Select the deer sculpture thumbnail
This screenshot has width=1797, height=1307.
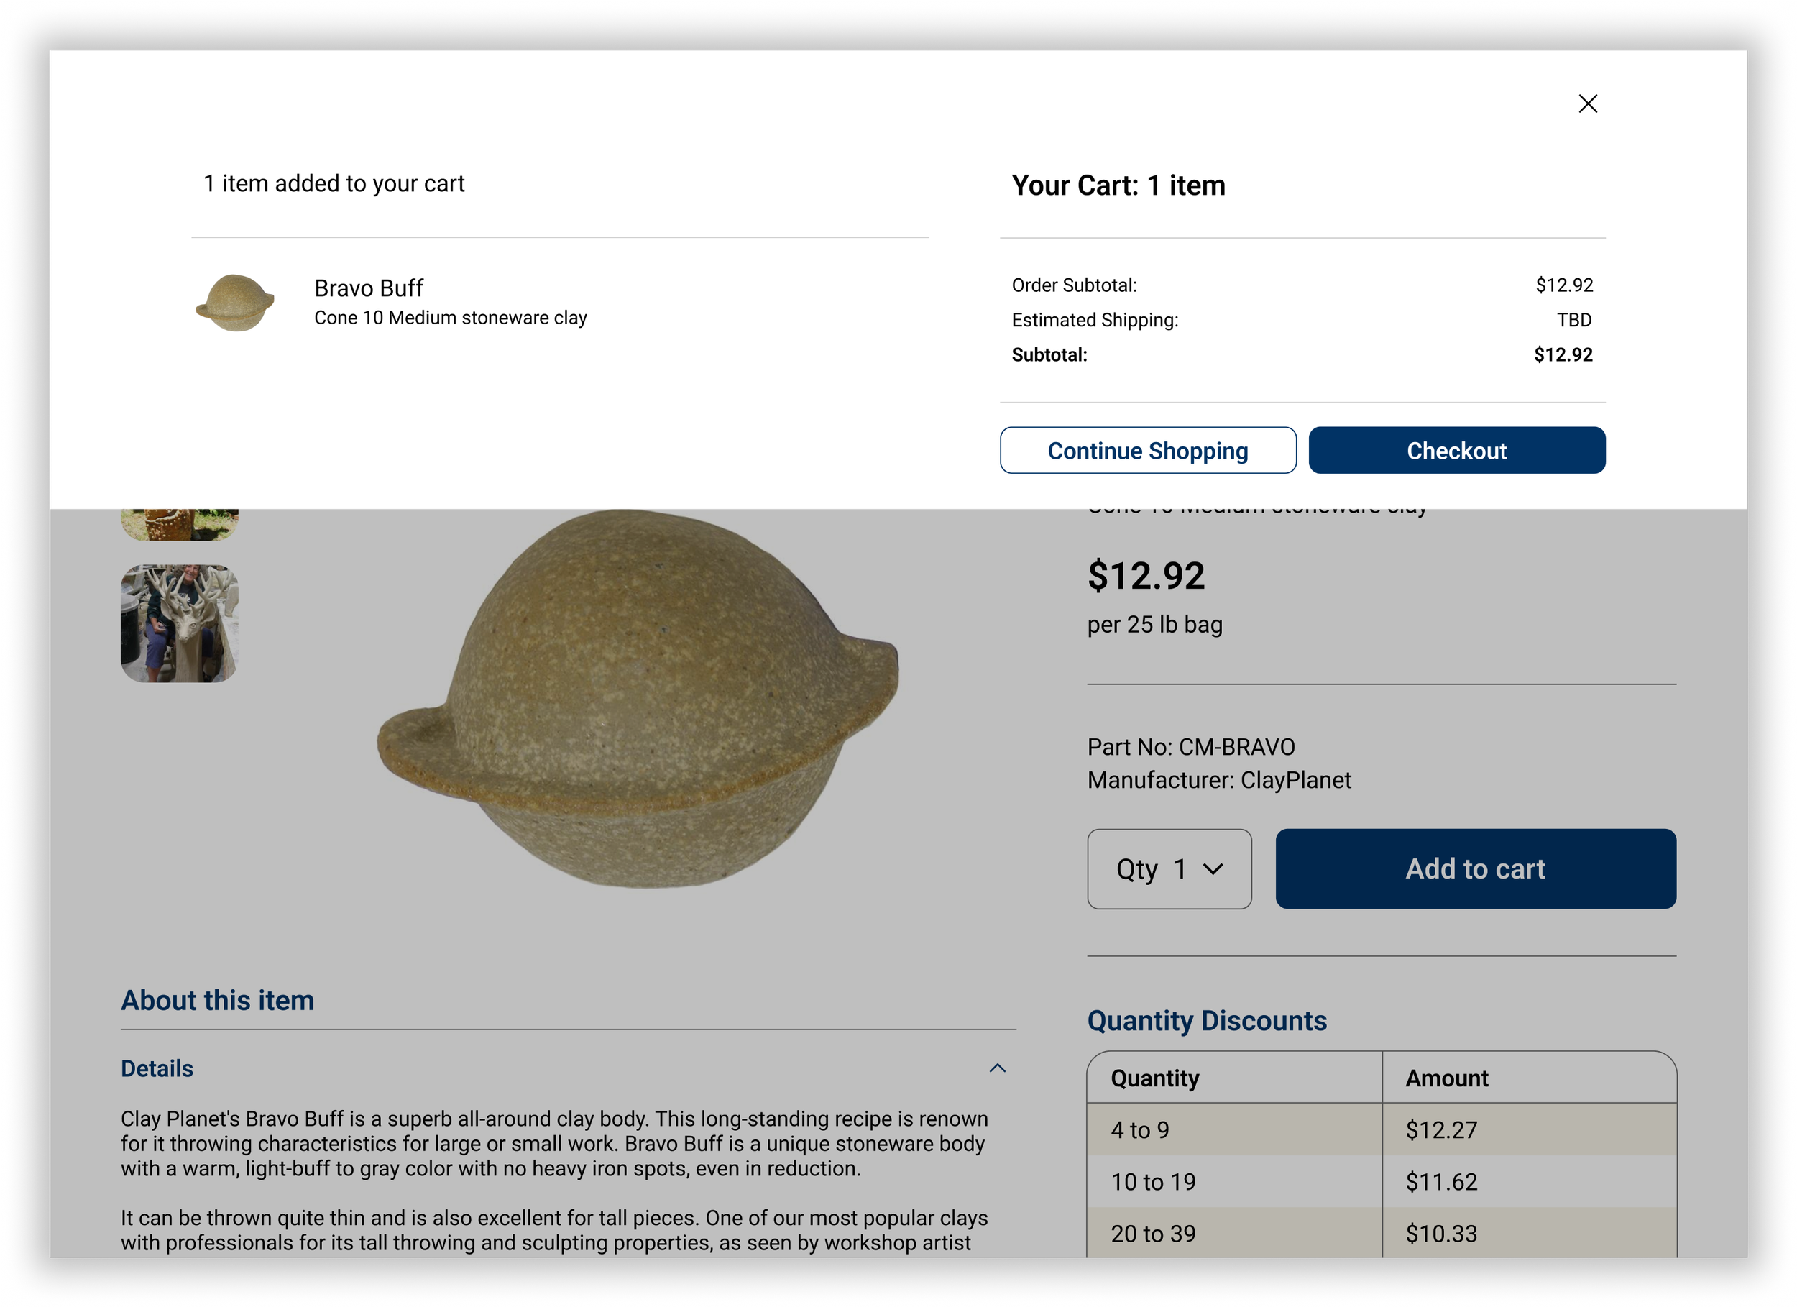pyautogui.click(x=180, y=623)
